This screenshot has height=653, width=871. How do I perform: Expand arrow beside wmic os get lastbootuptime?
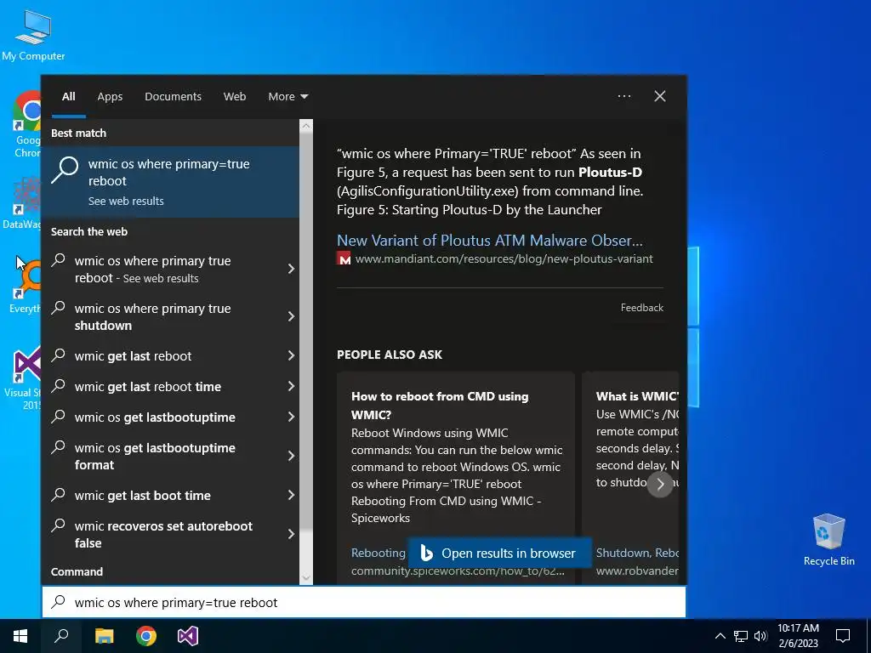pyautogui.click(x=291, y=417)
